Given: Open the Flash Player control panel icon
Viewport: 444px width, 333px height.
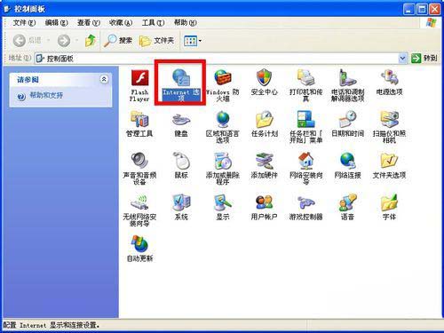Looking at the screenshot, I should [139, 79].
